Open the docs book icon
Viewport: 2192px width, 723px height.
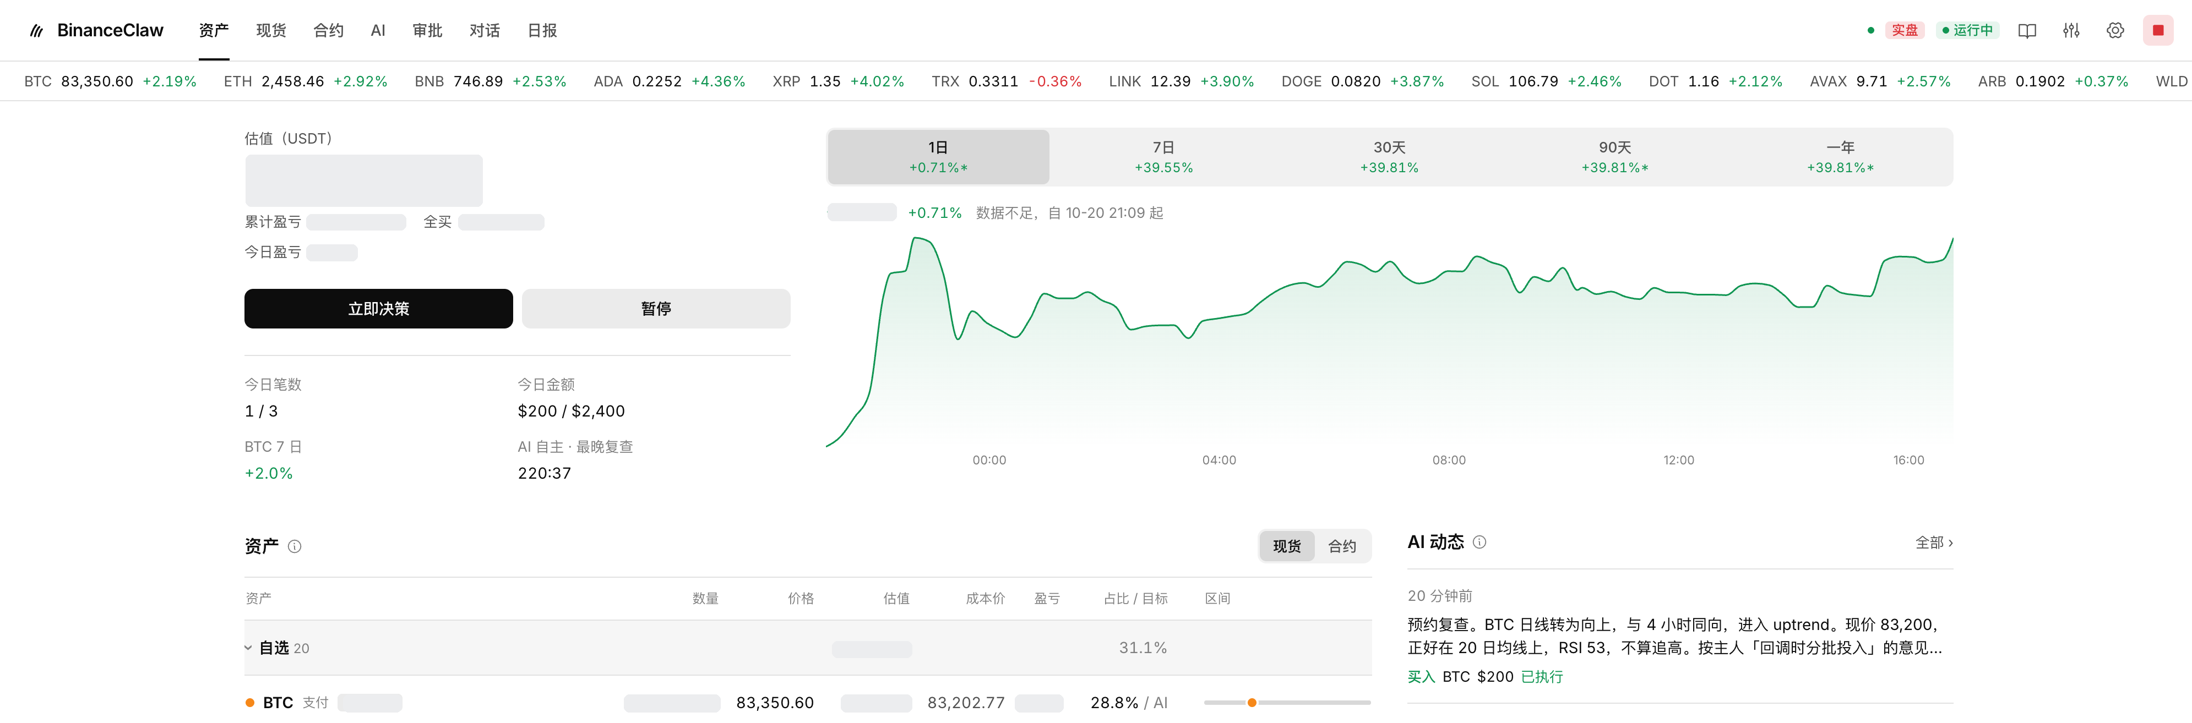coord(2027,31)
